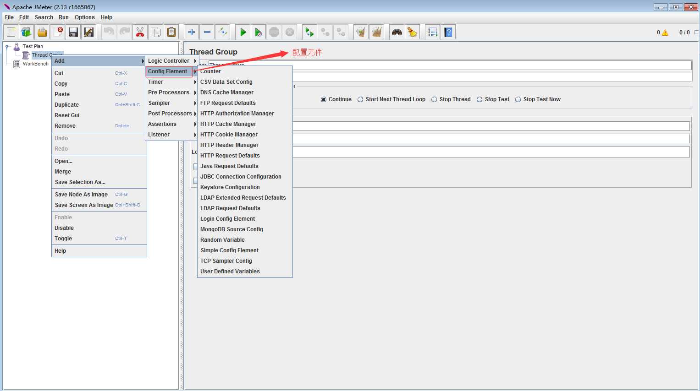Click the Shutdown X icon
700x391 pixels.
290,32
